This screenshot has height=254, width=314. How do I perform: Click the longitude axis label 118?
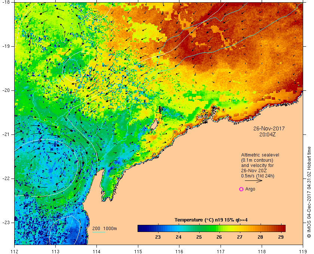click(x=262, y=251)
